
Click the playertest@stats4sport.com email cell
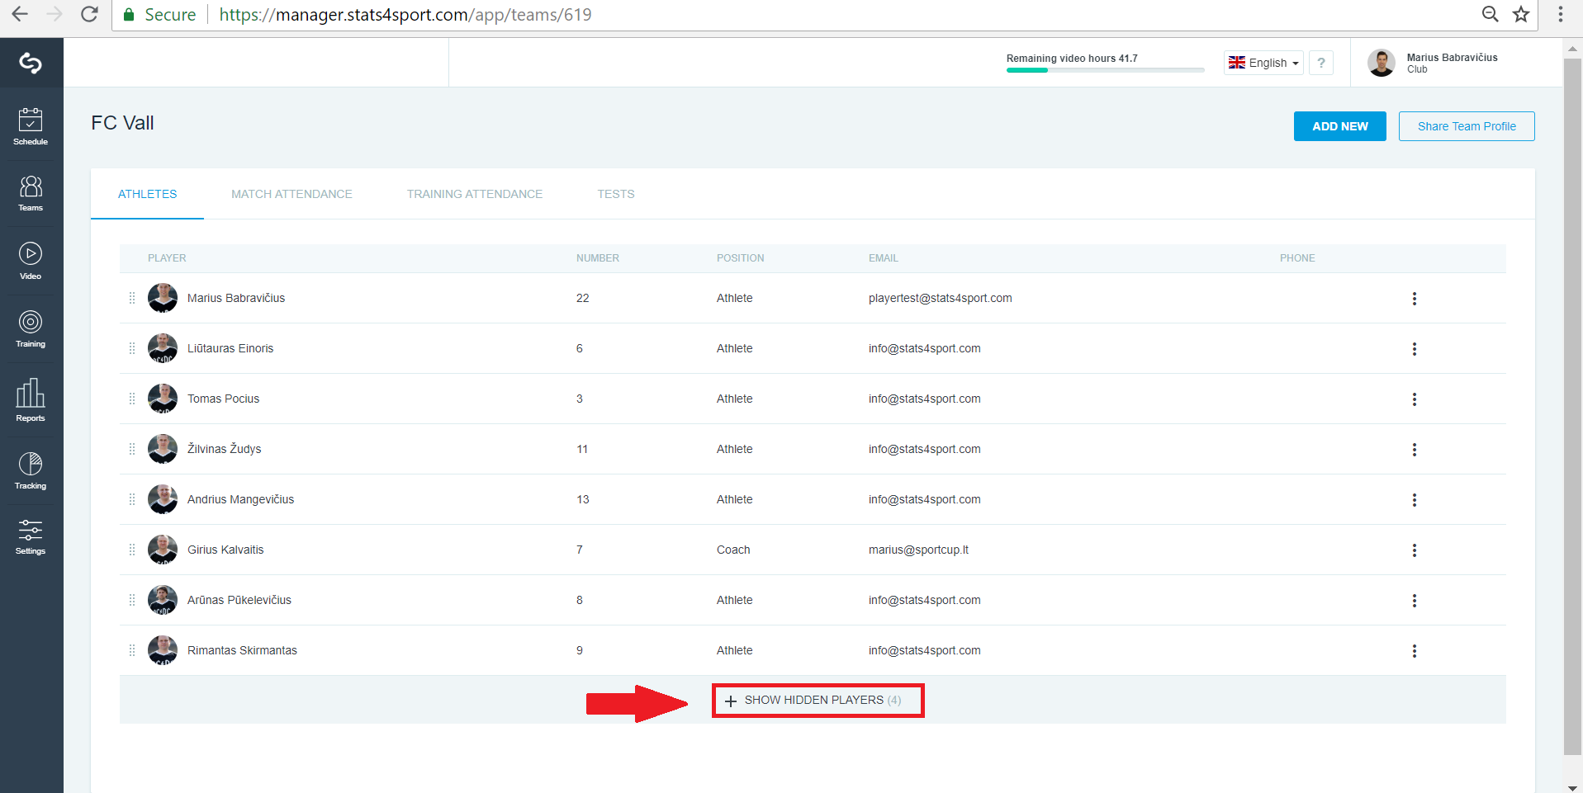click(x=940, y=298)
